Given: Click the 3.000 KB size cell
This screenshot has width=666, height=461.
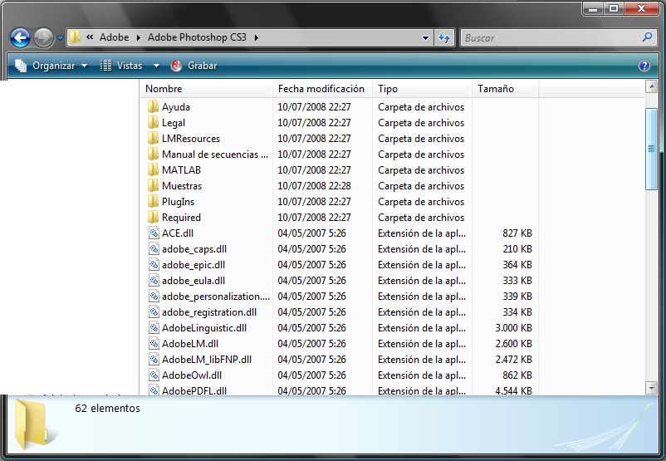Looking at the screenshot, I should pos(513,328).
